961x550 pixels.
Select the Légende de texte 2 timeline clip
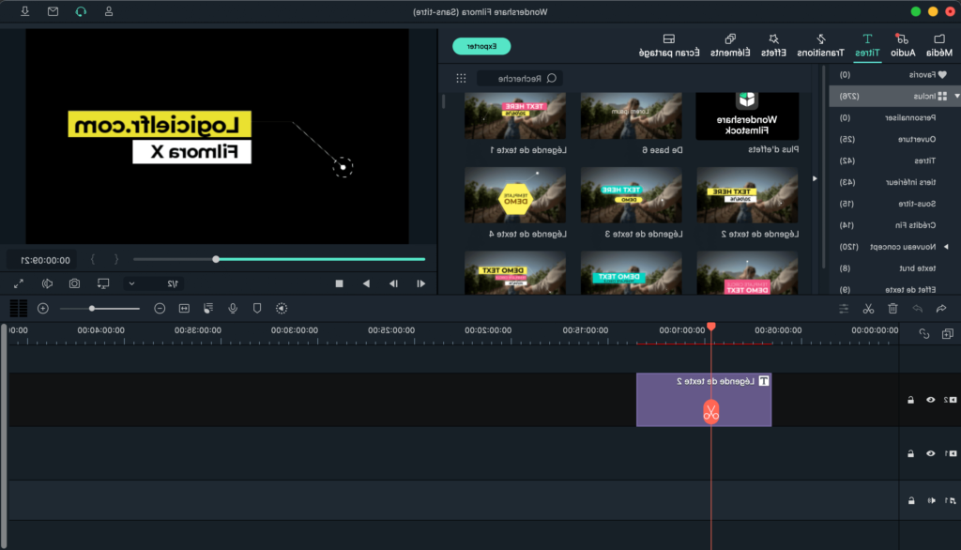point(704,400)
